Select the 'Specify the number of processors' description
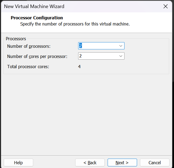Viewport: 174px width, 168px height. 75,24
